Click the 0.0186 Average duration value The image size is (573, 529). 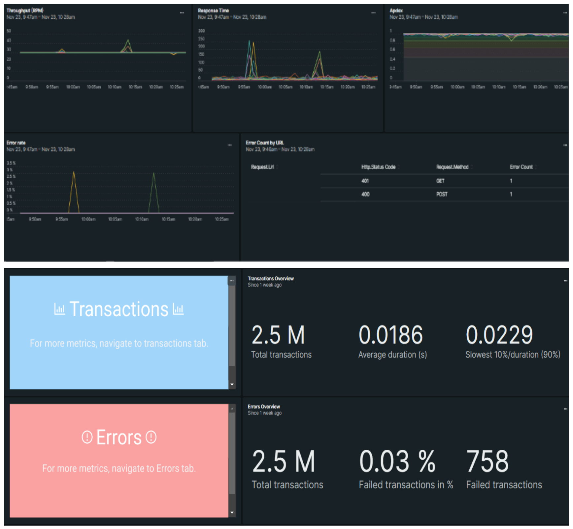point(390,335)
